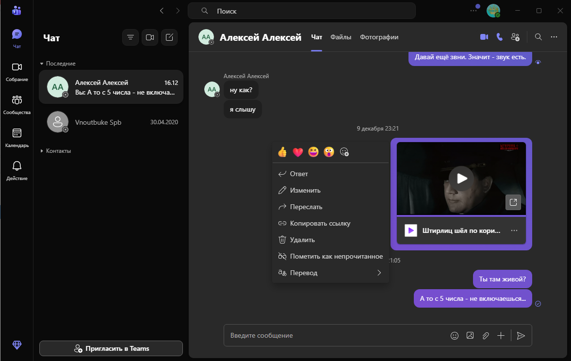Open the new chat compose icon
Viewport: 571px width, 361px height.
tap(169, 37)
